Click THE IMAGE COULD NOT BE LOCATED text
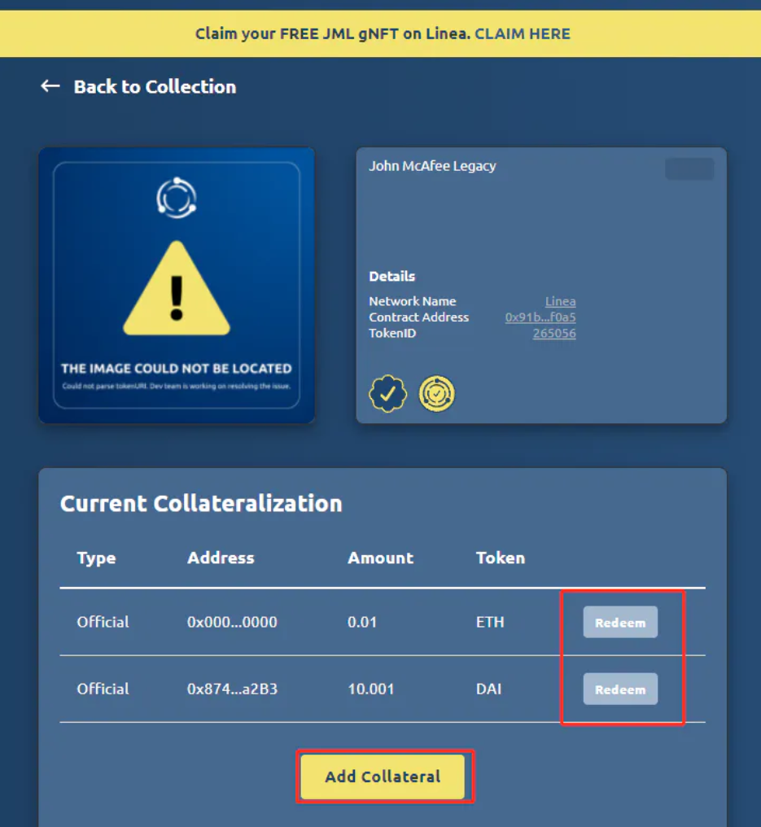 point(177,368)
